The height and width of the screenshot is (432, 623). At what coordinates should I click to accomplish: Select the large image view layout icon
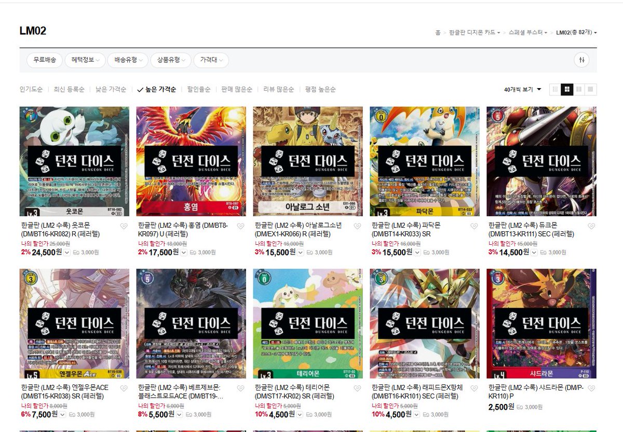tap(590, 89)
